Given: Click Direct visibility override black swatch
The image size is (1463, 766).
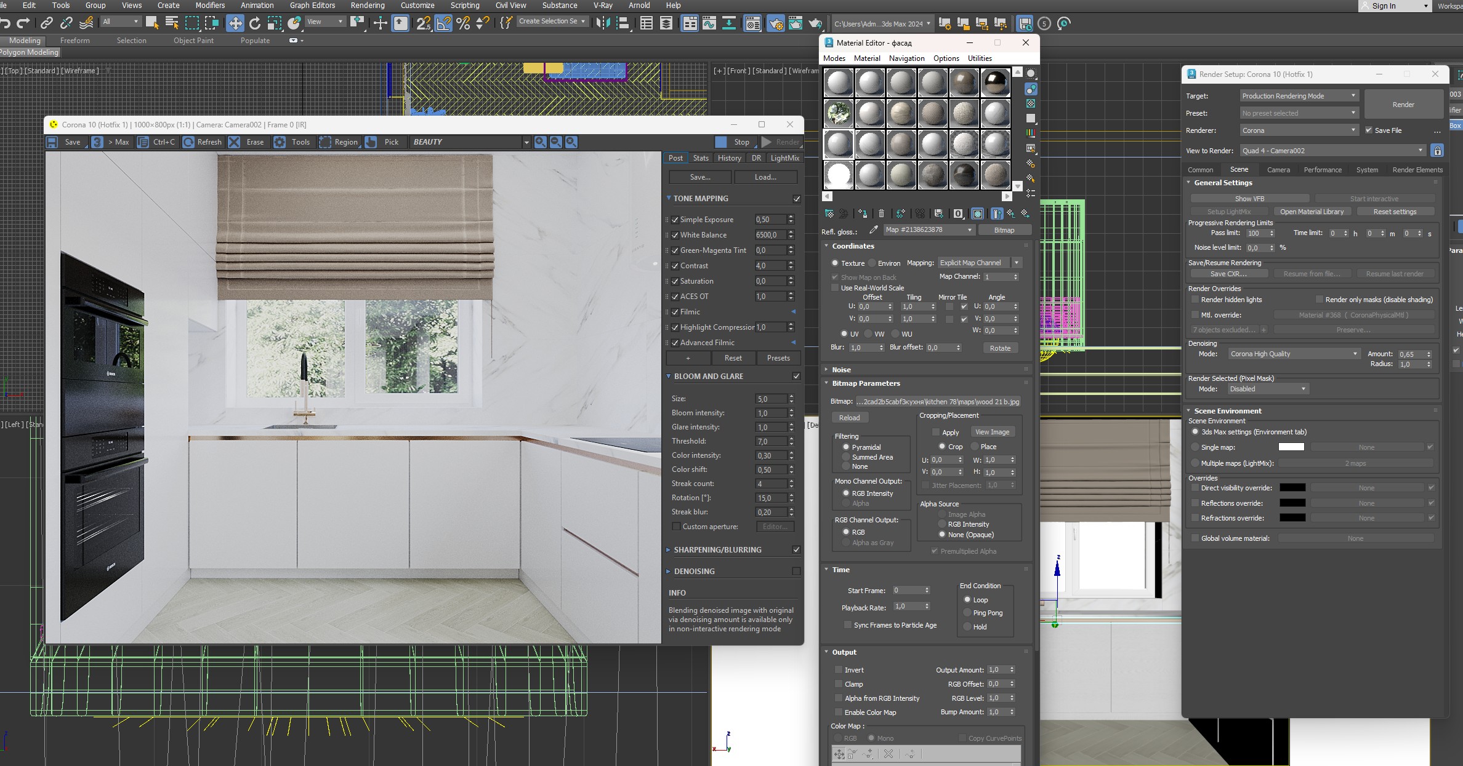Looking at the screenshot, I should click(1292, 488).
